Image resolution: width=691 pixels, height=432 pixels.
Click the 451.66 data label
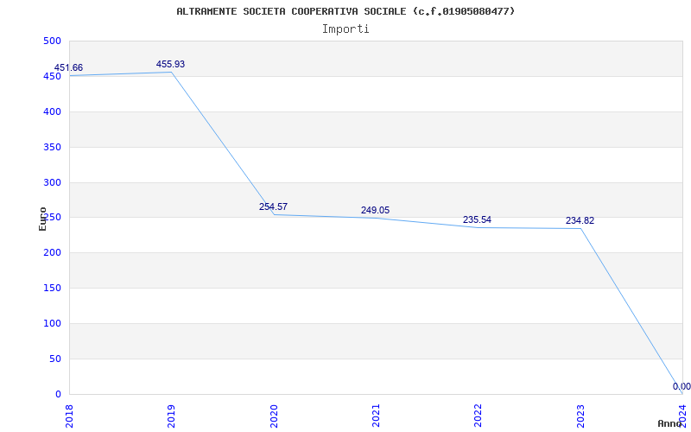68,68
